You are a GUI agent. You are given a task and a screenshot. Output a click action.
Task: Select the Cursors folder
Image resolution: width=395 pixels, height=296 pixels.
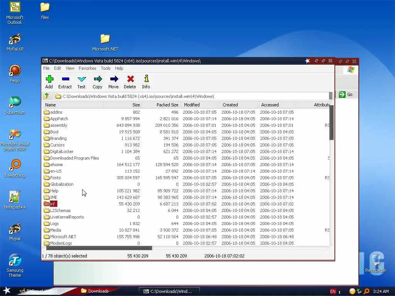click(x=54, y=145)
